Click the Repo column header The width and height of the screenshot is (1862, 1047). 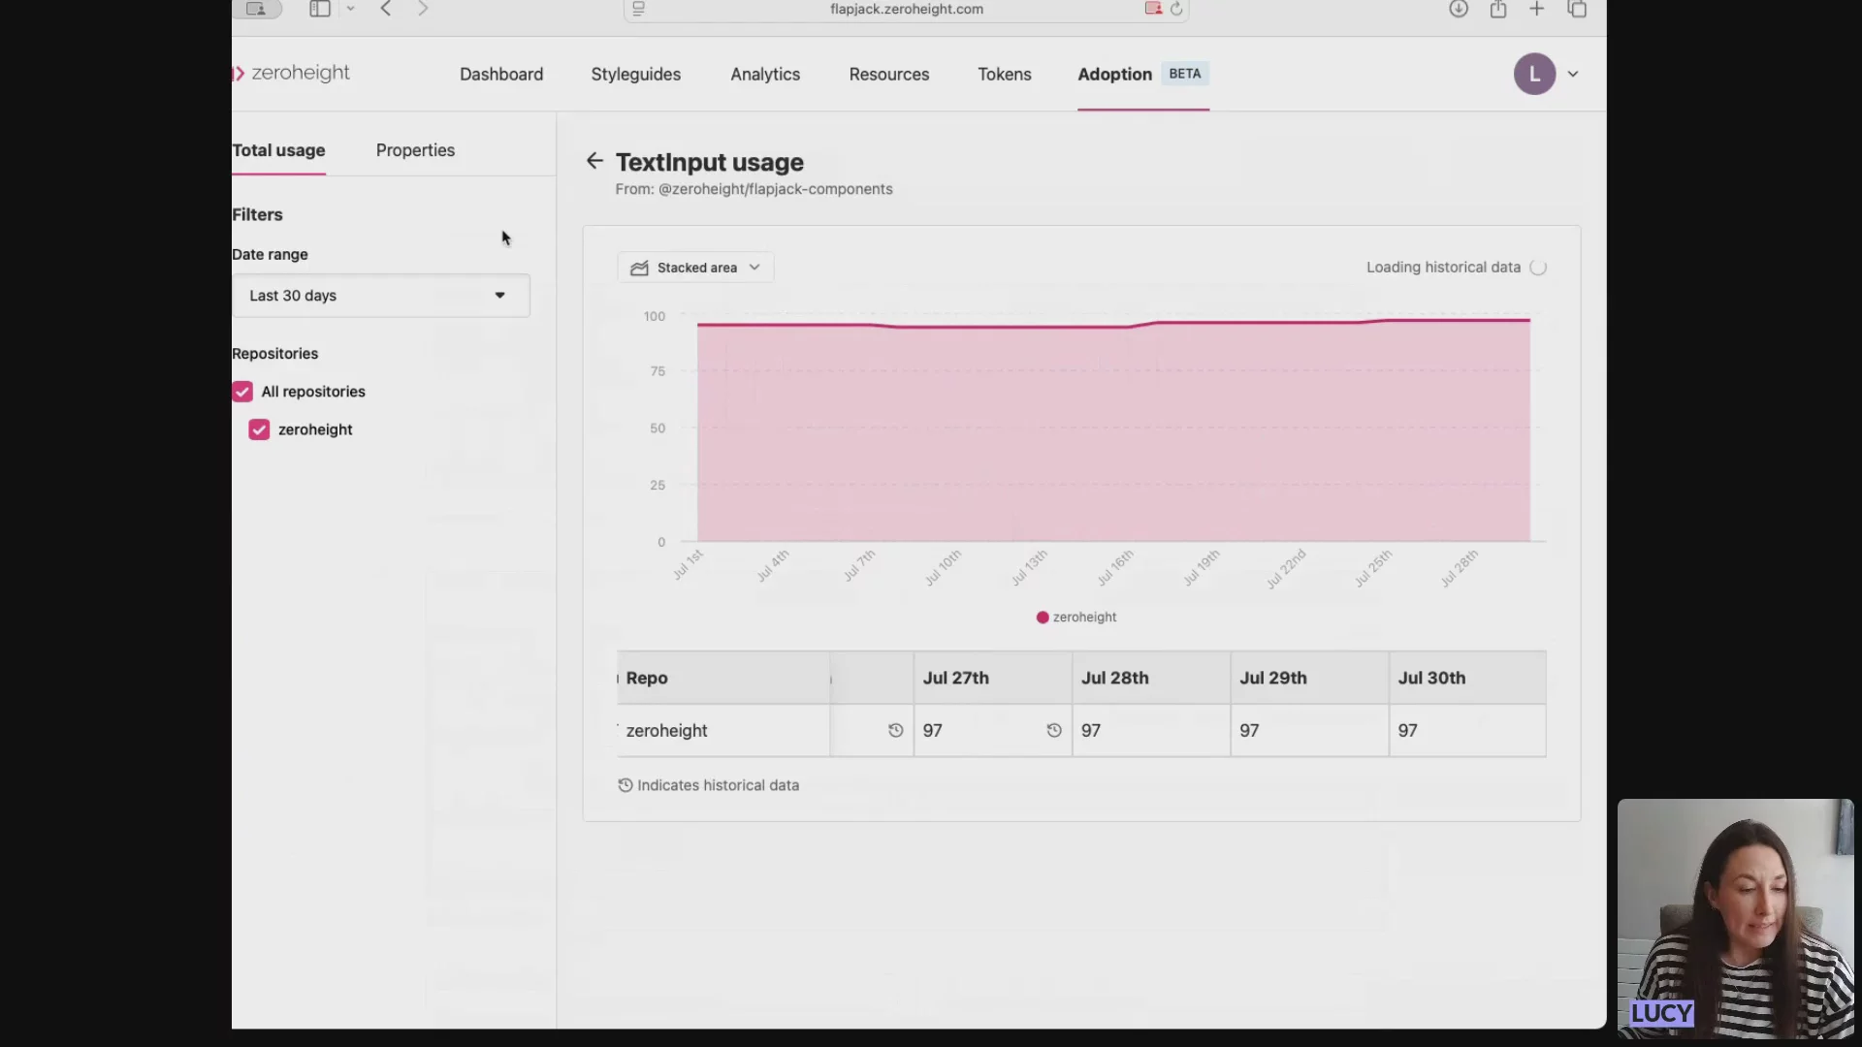(x=723, y=678)
